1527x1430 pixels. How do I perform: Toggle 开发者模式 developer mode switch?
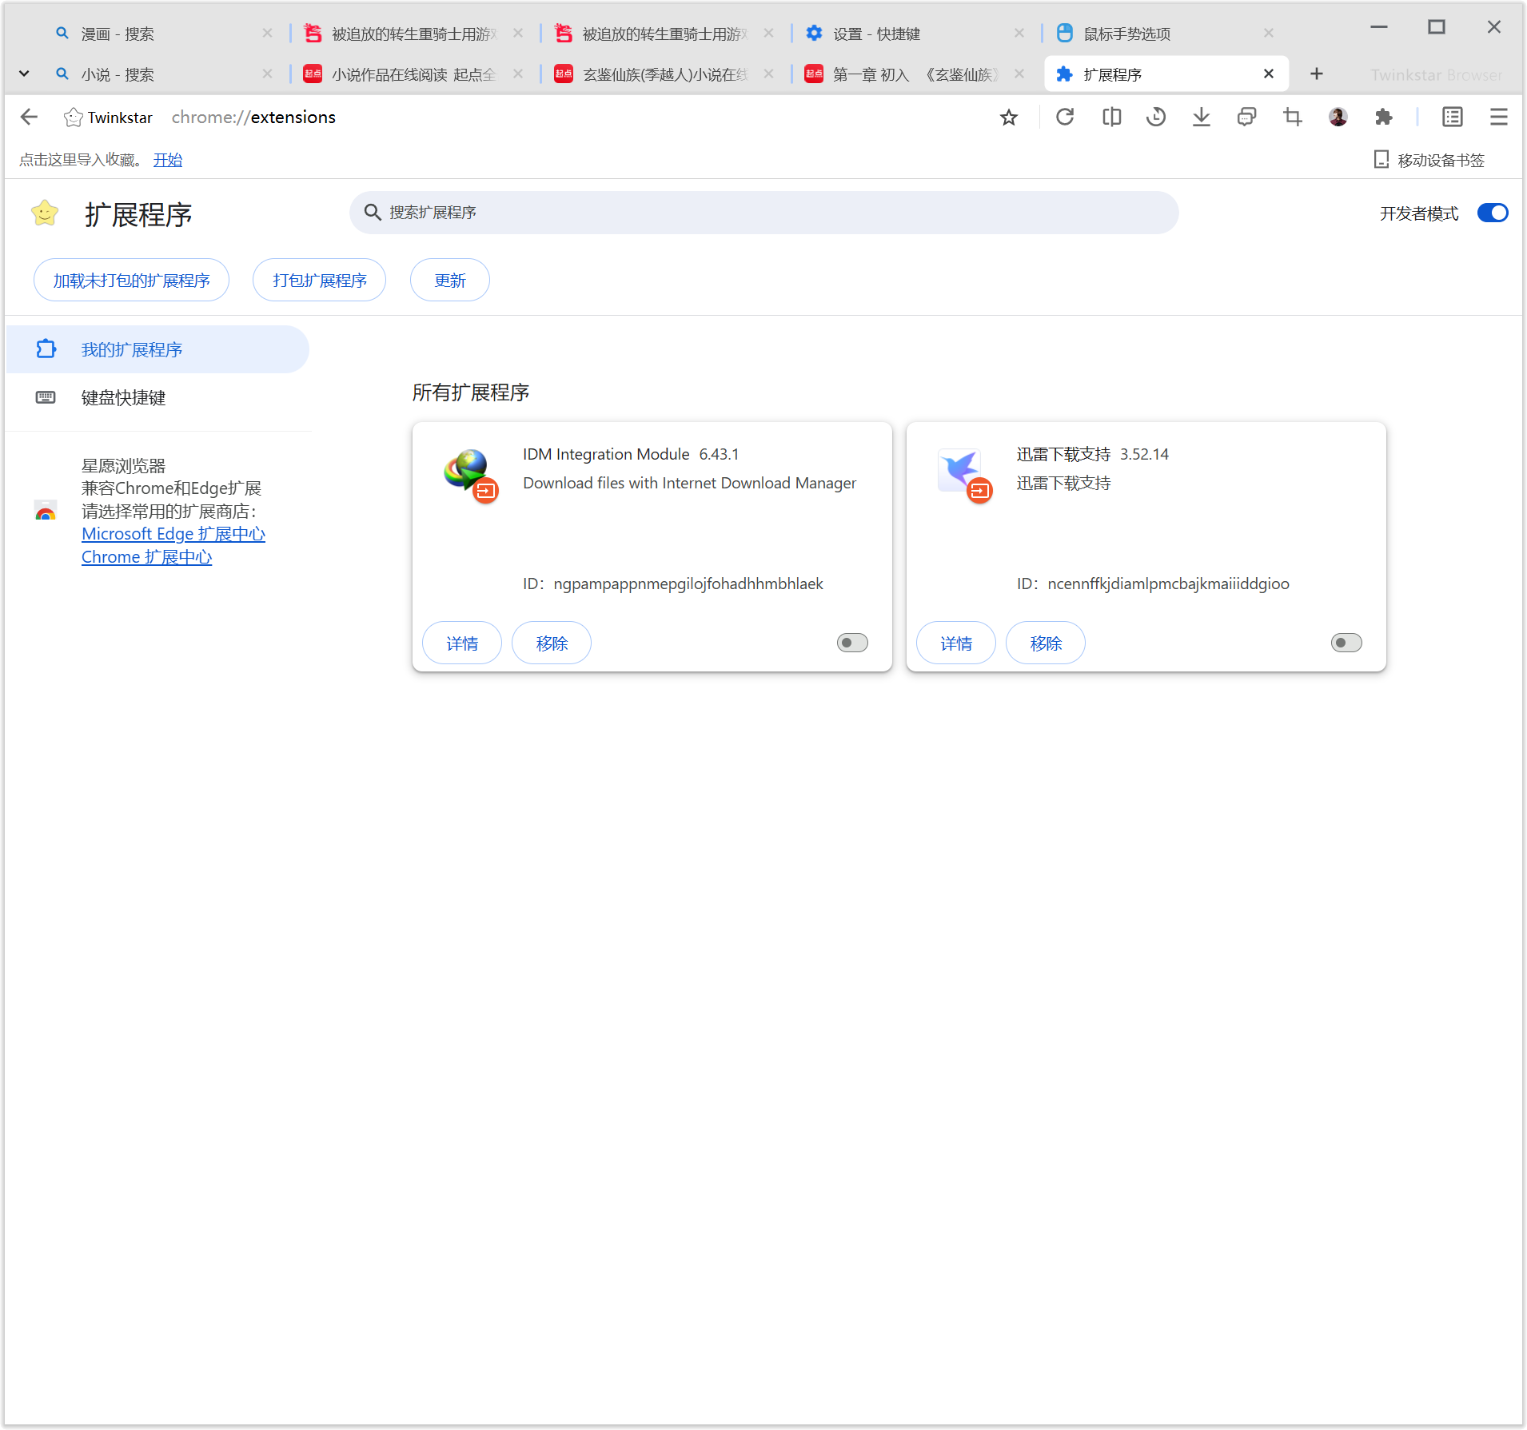[x=1493, y=213]
